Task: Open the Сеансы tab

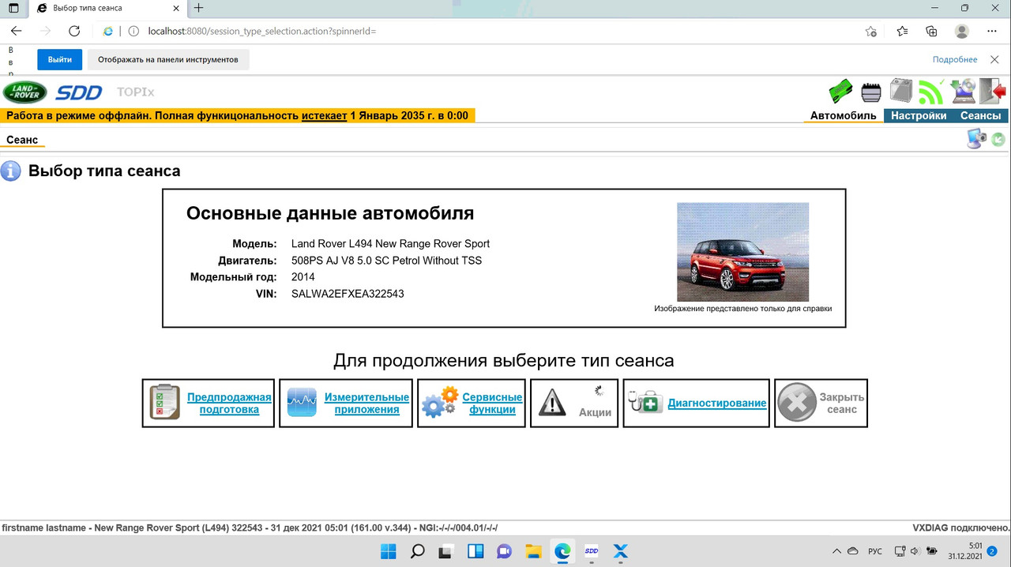Action: pyautogui.click(x=980, y=115)
